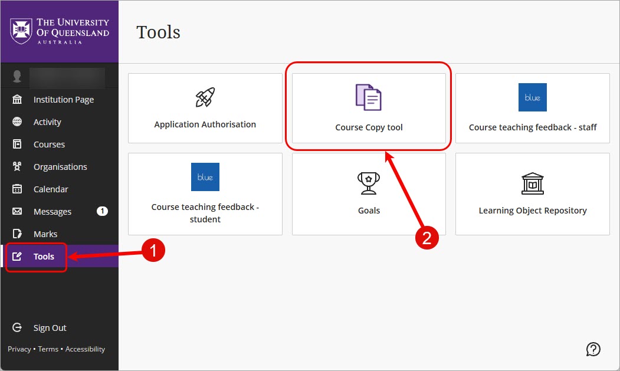
Task: Click the Sign Out link
Action: [50, 328]
